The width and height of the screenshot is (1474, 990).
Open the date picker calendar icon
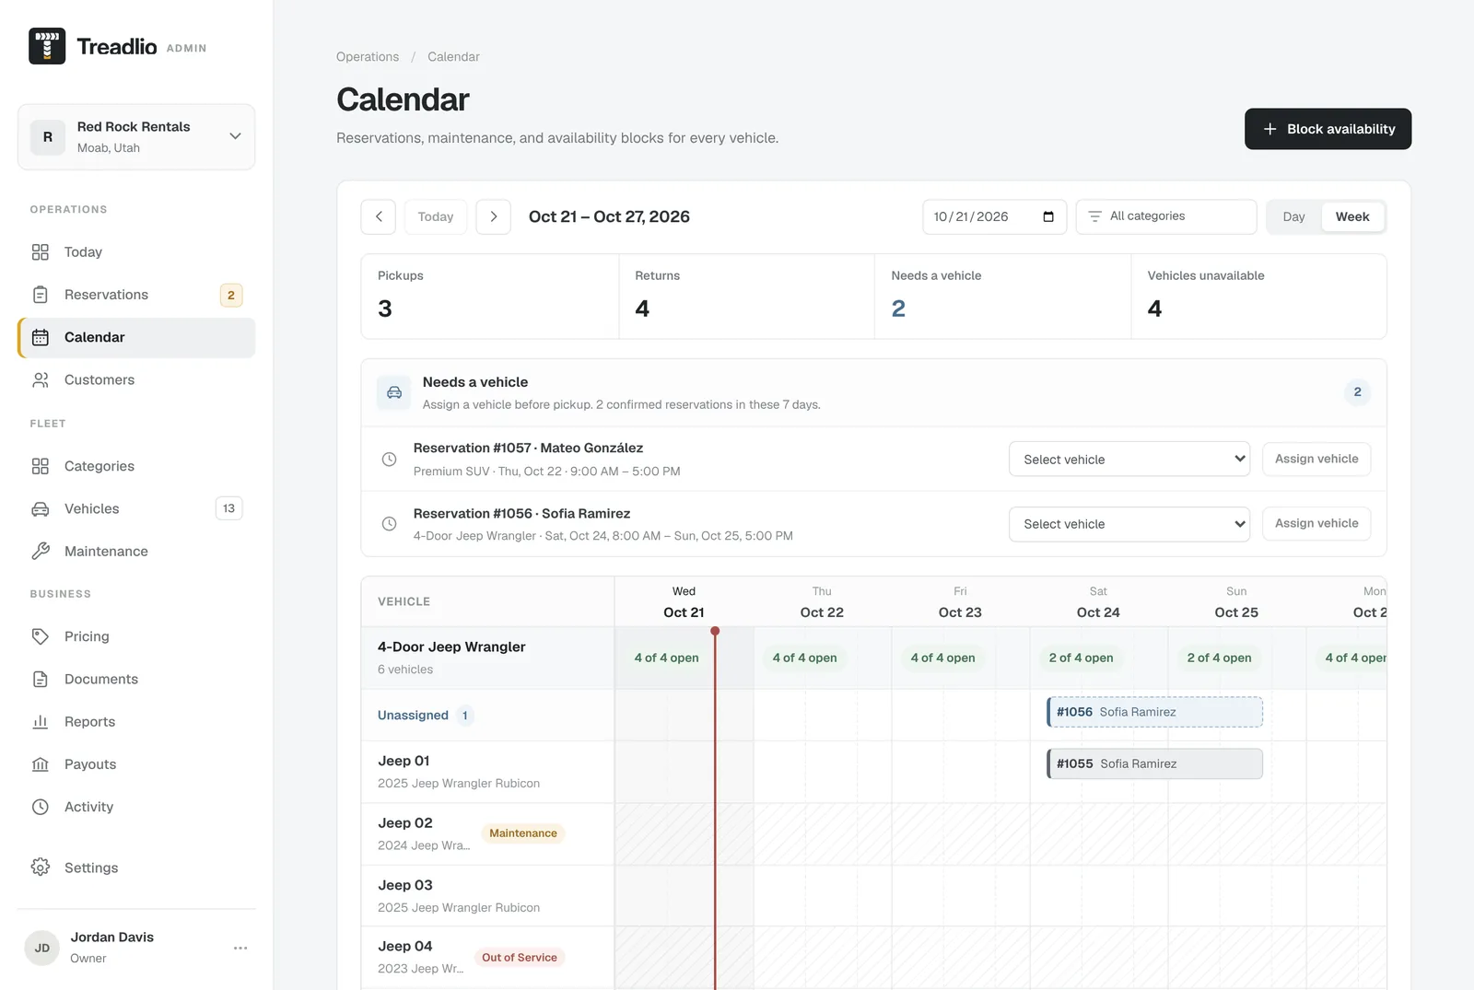(x=1048, y=216)
